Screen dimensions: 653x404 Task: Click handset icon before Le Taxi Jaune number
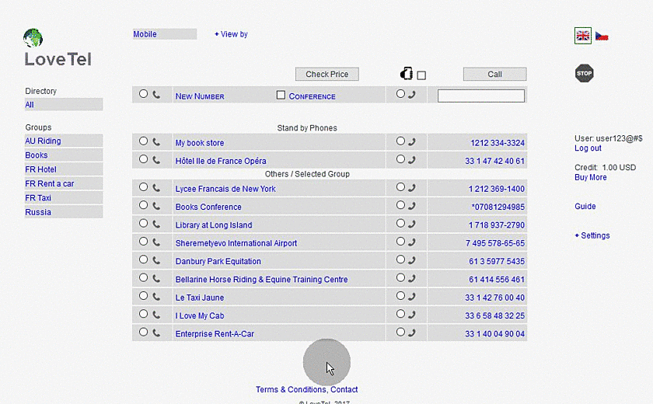[x=411, y=297]
